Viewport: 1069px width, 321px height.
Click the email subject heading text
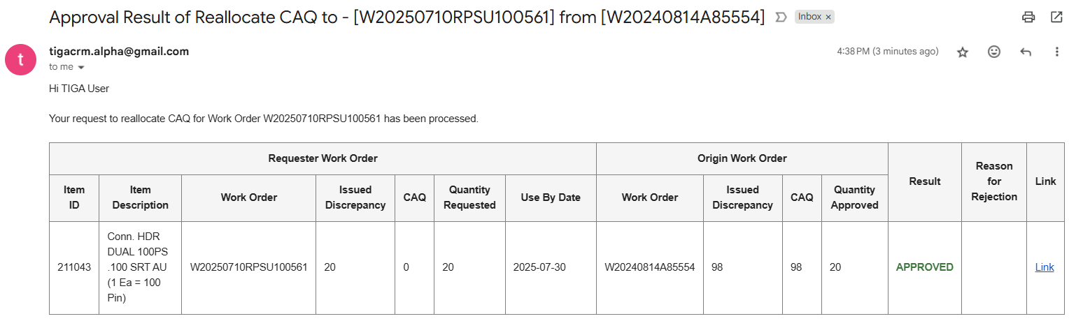[407, 17]
